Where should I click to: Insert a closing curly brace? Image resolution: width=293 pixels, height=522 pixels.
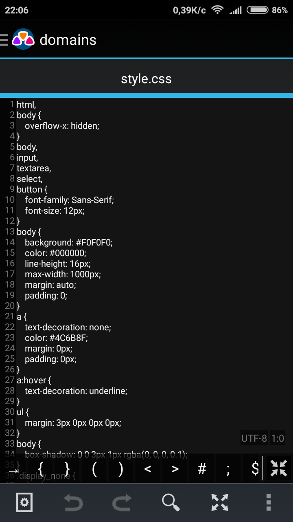67,469
